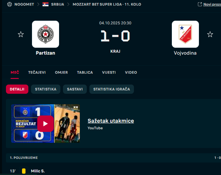Collapse the 1. POLUVRIJEME section header
This screenshot has width=221, height=175.
click(113, 158)
